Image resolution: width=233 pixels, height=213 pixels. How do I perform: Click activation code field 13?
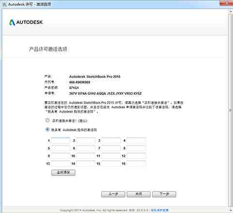(x=61, y=164)
